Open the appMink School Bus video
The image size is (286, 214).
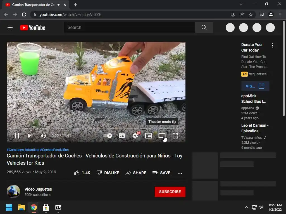[x=254, y=99]
